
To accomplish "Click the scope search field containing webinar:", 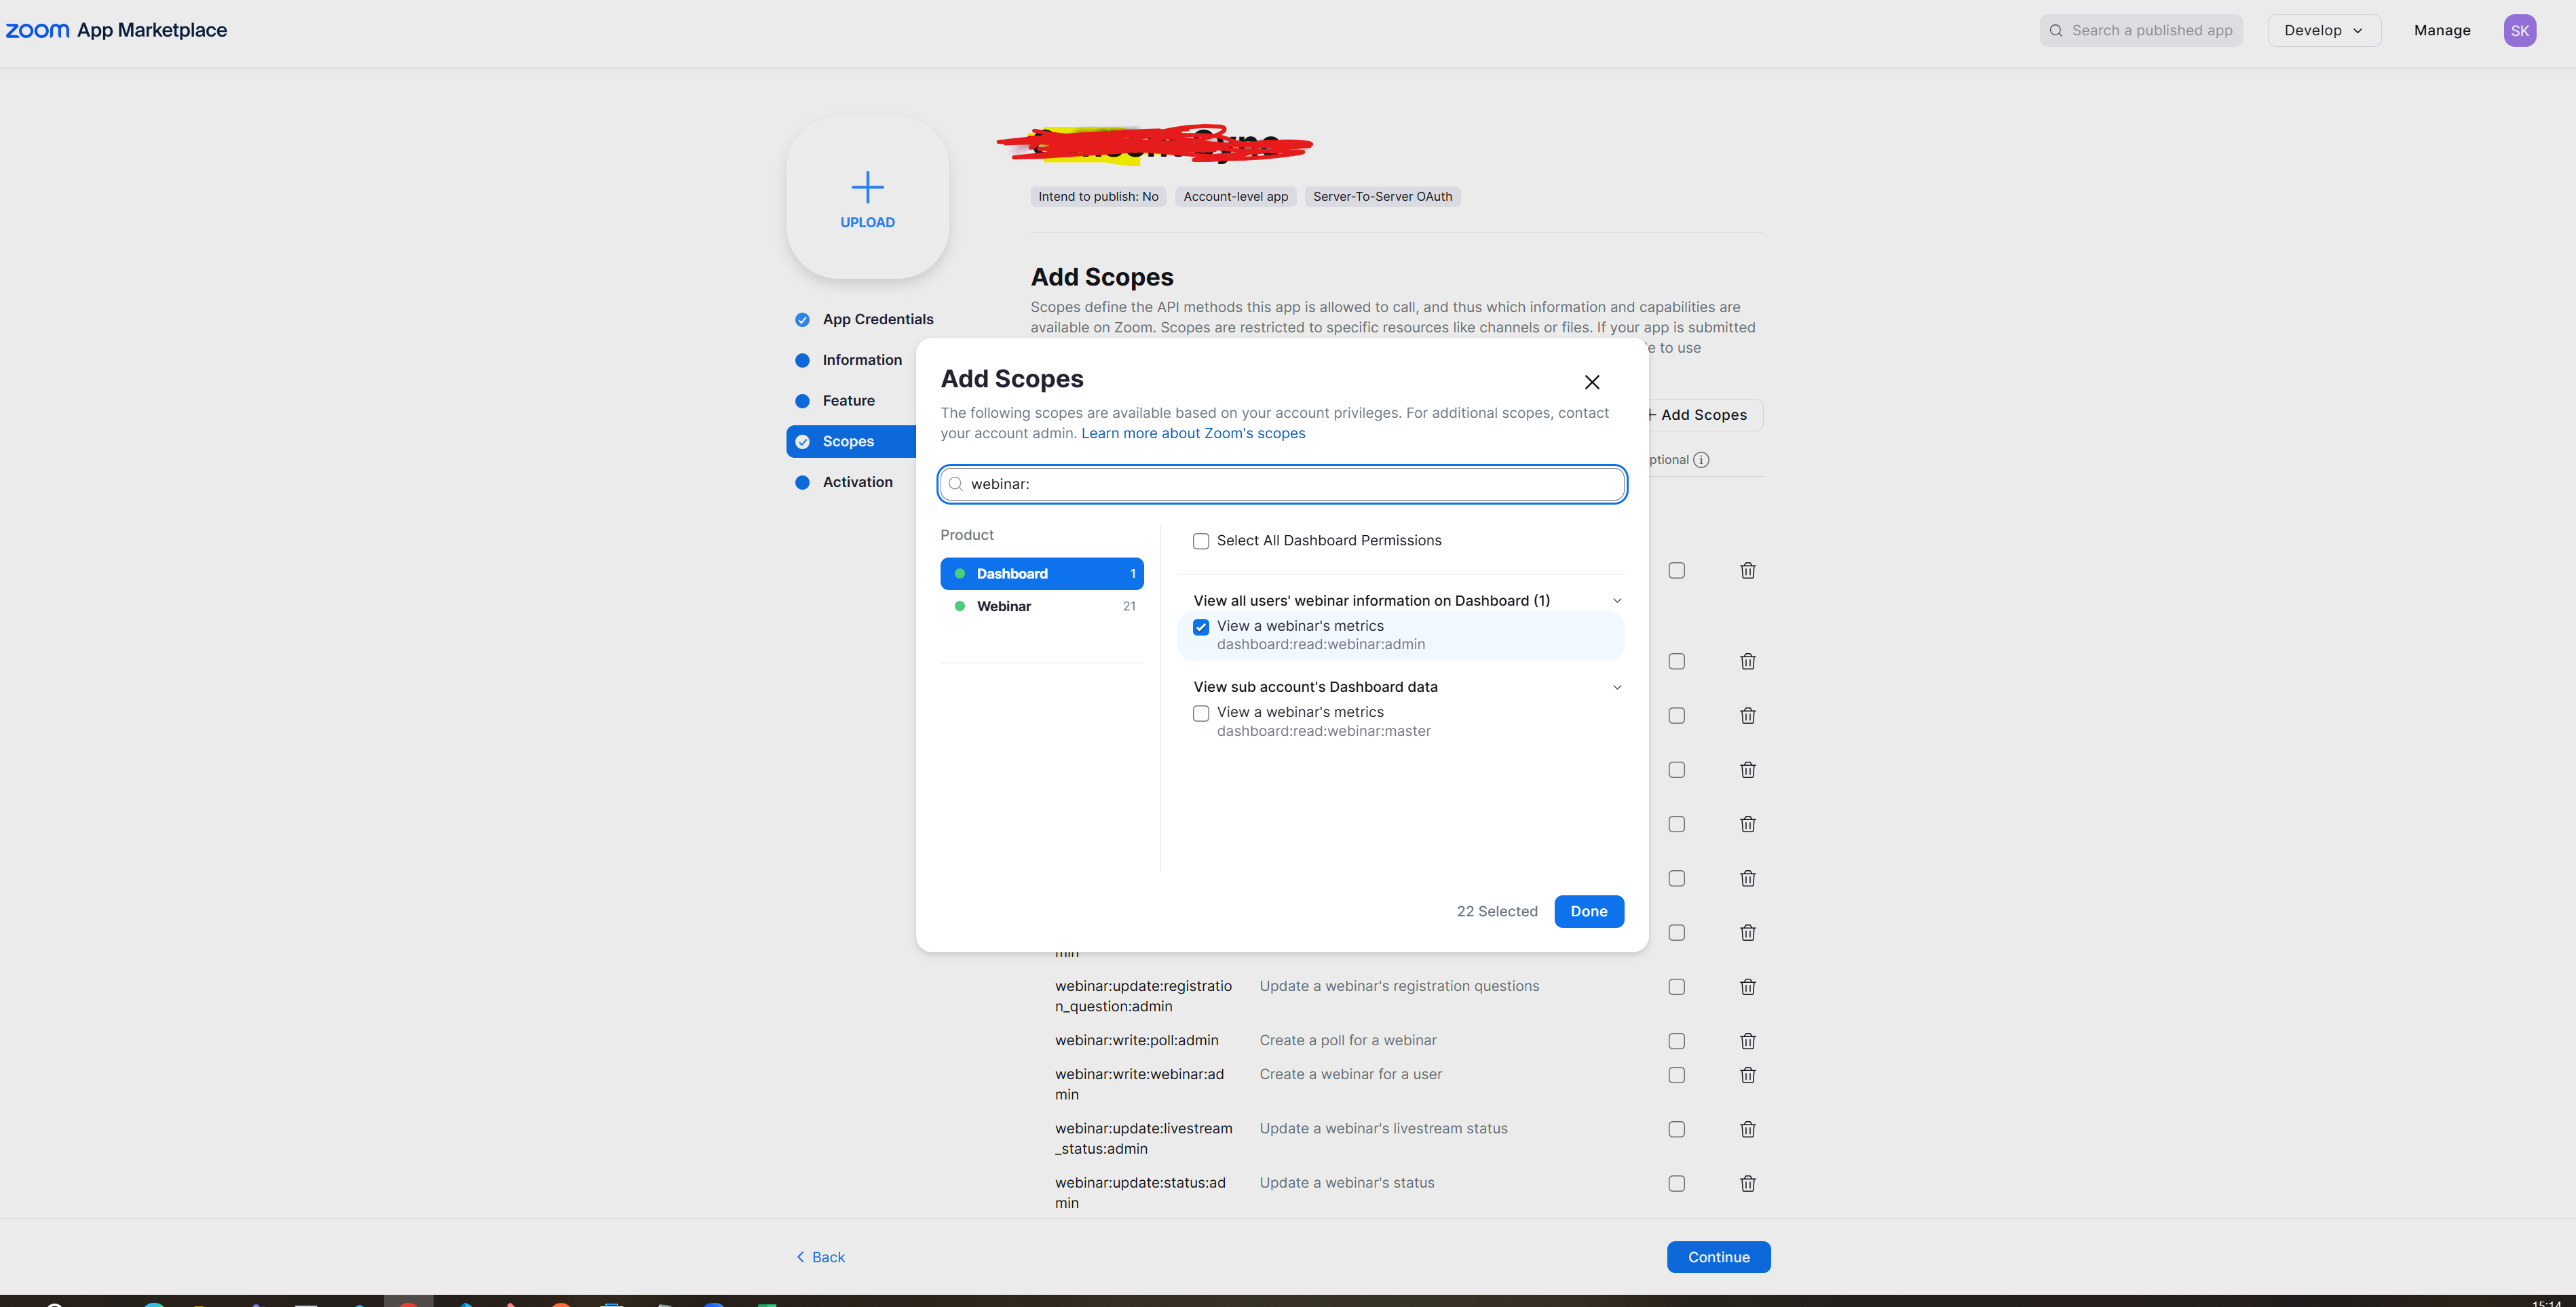I will click(1290, 484).
